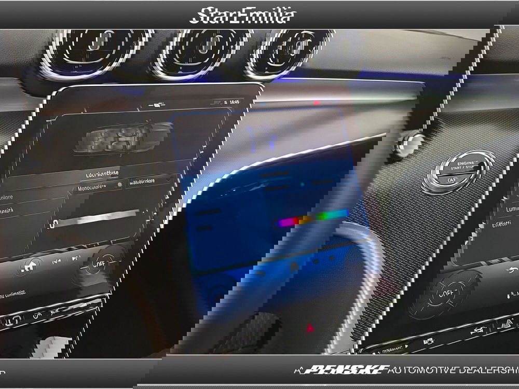The height and width of the screenshot is (389, 519).
Task: Select the Monocolore option
Action: click(96, 187)
